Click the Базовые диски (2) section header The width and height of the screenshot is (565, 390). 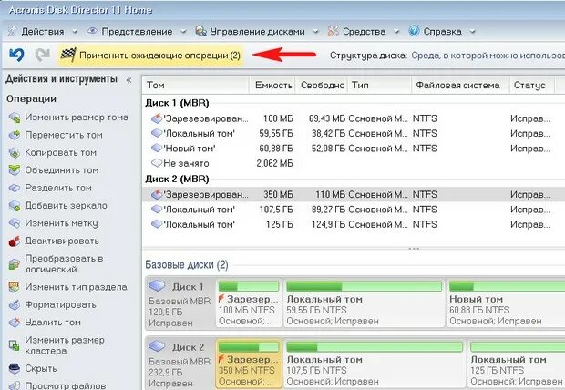[187, 265]
